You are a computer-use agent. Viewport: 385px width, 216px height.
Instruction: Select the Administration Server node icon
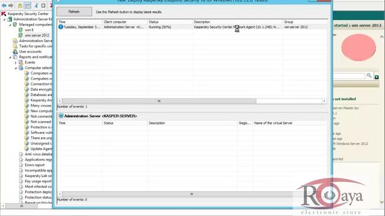click(10, 19)
